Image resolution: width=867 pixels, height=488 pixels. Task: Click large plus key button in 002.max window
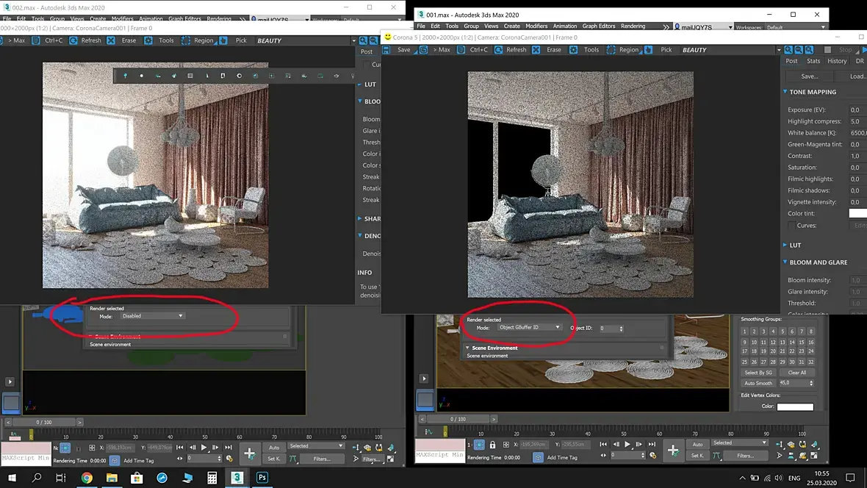tap(249, 453)
